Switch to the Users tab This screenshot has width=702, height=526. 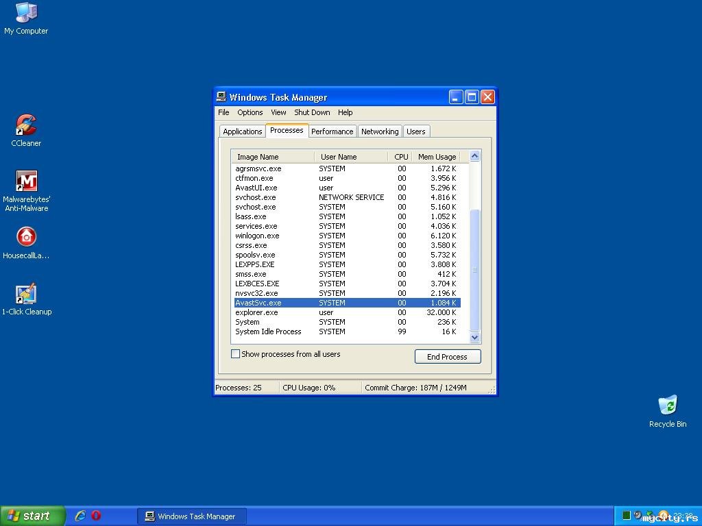click(416, 131)
